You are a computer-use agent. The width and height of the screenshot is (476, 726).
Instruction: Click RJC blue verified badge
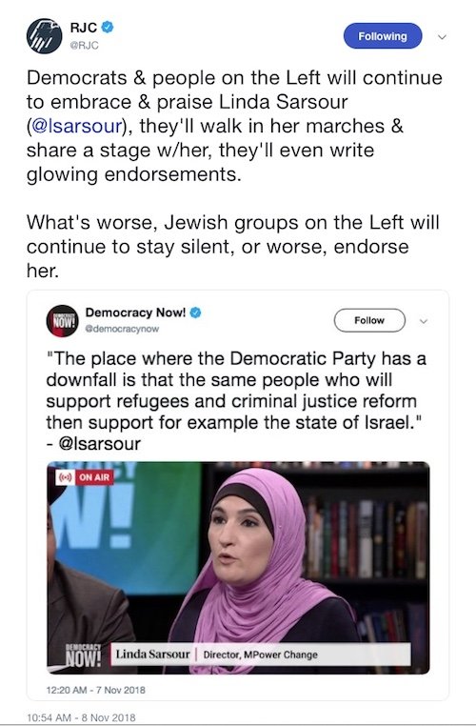tap(108, 28)
